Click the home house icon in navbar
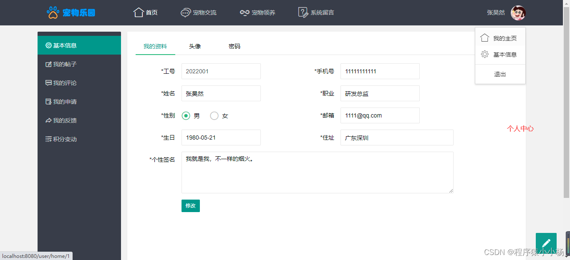570x260 pixels. pyautogui.click(x=139, y=12)
